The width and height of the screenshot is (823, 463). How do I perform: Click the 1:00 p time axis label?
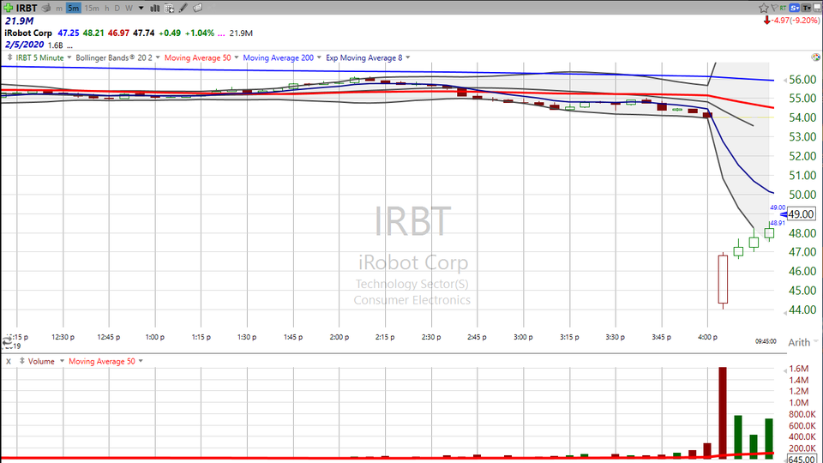(155, 337)
